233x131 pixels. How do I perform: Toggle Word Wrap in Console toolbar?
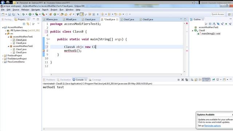[x=200, y=80]
